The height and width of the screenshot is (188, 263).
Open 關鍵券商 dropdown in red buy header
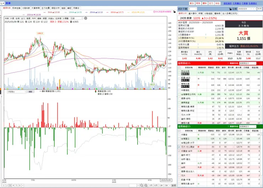click(248, 63)
